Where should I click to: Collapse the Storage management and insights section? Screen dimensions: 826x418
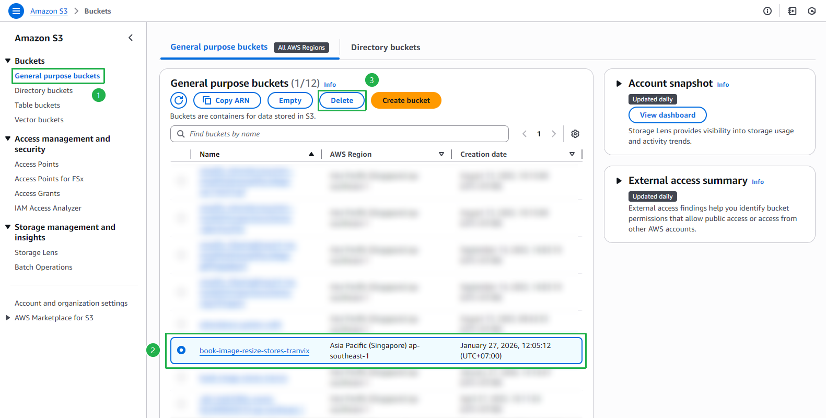(x=8, y=227)
